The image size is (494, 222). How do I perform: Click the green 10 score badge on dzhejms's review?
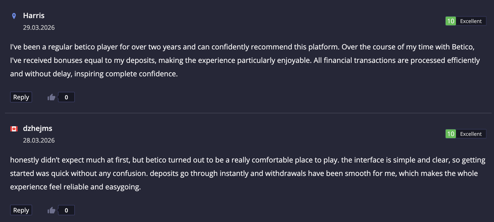coord(451,134)
